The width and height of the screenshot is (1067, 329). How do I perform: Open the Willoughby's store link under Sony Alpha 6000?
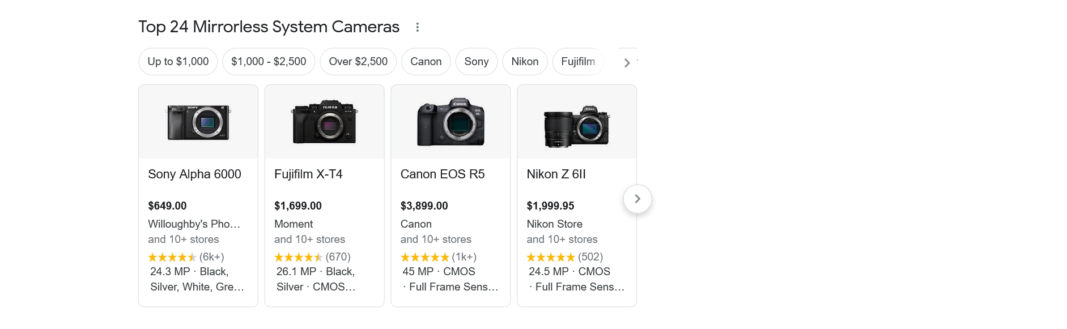click(x=195, y=224)
